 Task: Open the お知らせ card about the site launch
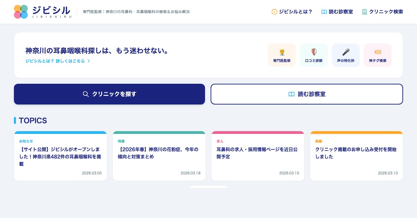(x=60, y=156)
